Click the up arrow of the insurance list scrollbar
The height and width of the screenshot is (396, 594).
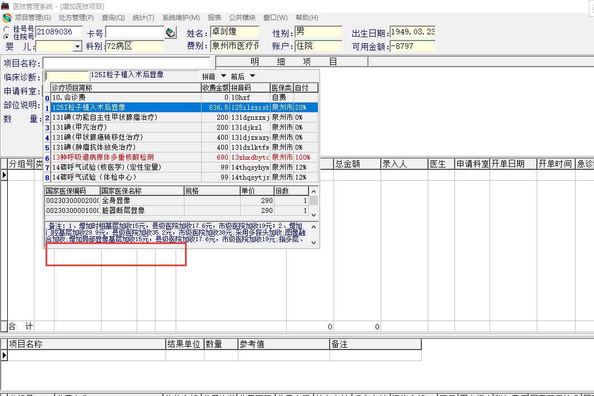[x=313, y=191]
